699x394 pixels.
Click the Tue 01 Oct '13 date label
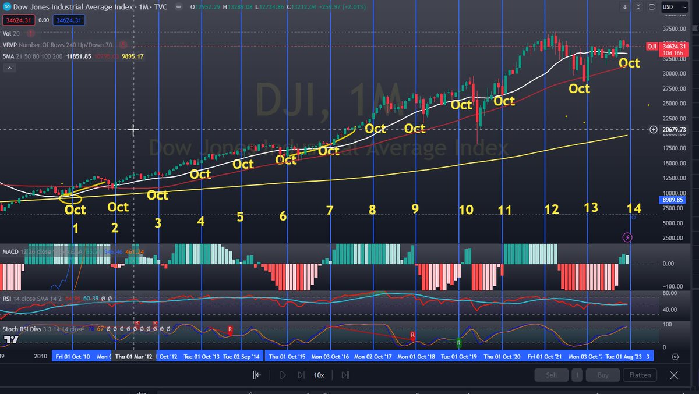point(202,357)
